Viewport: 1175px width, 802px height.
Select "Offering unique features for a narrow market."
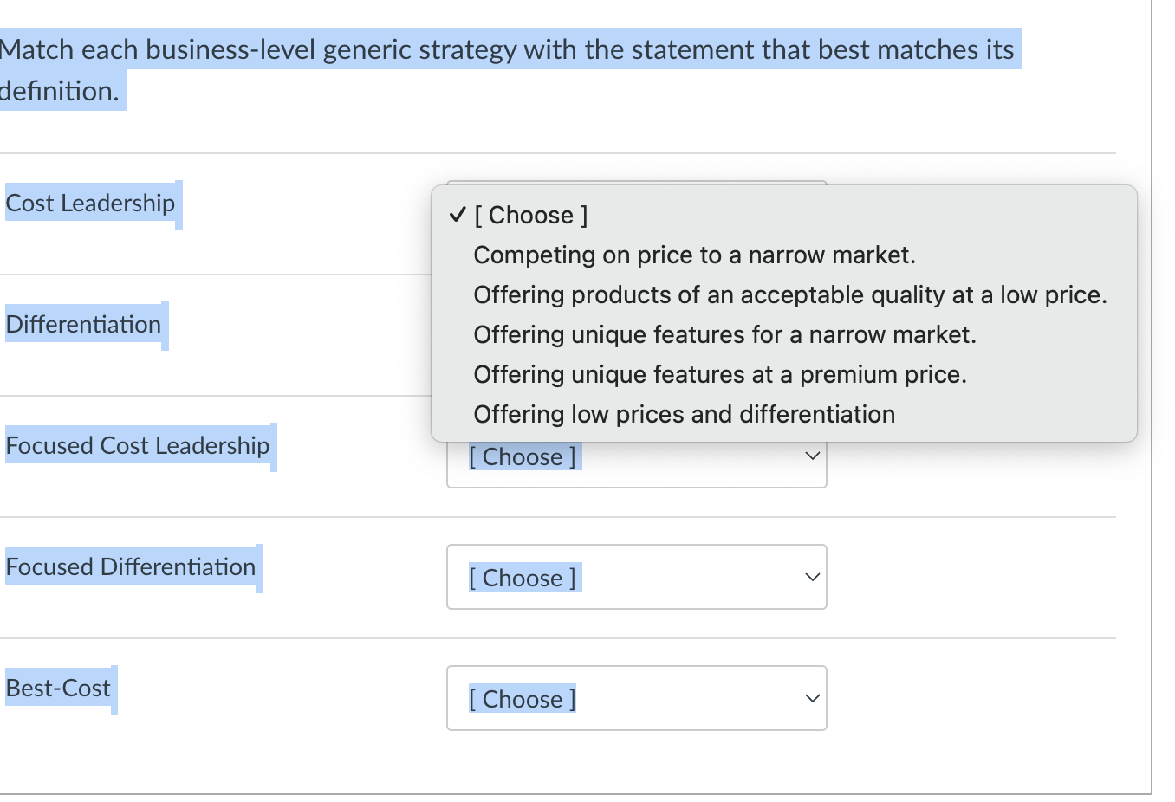pyautogui.click(x=724, y=334)
